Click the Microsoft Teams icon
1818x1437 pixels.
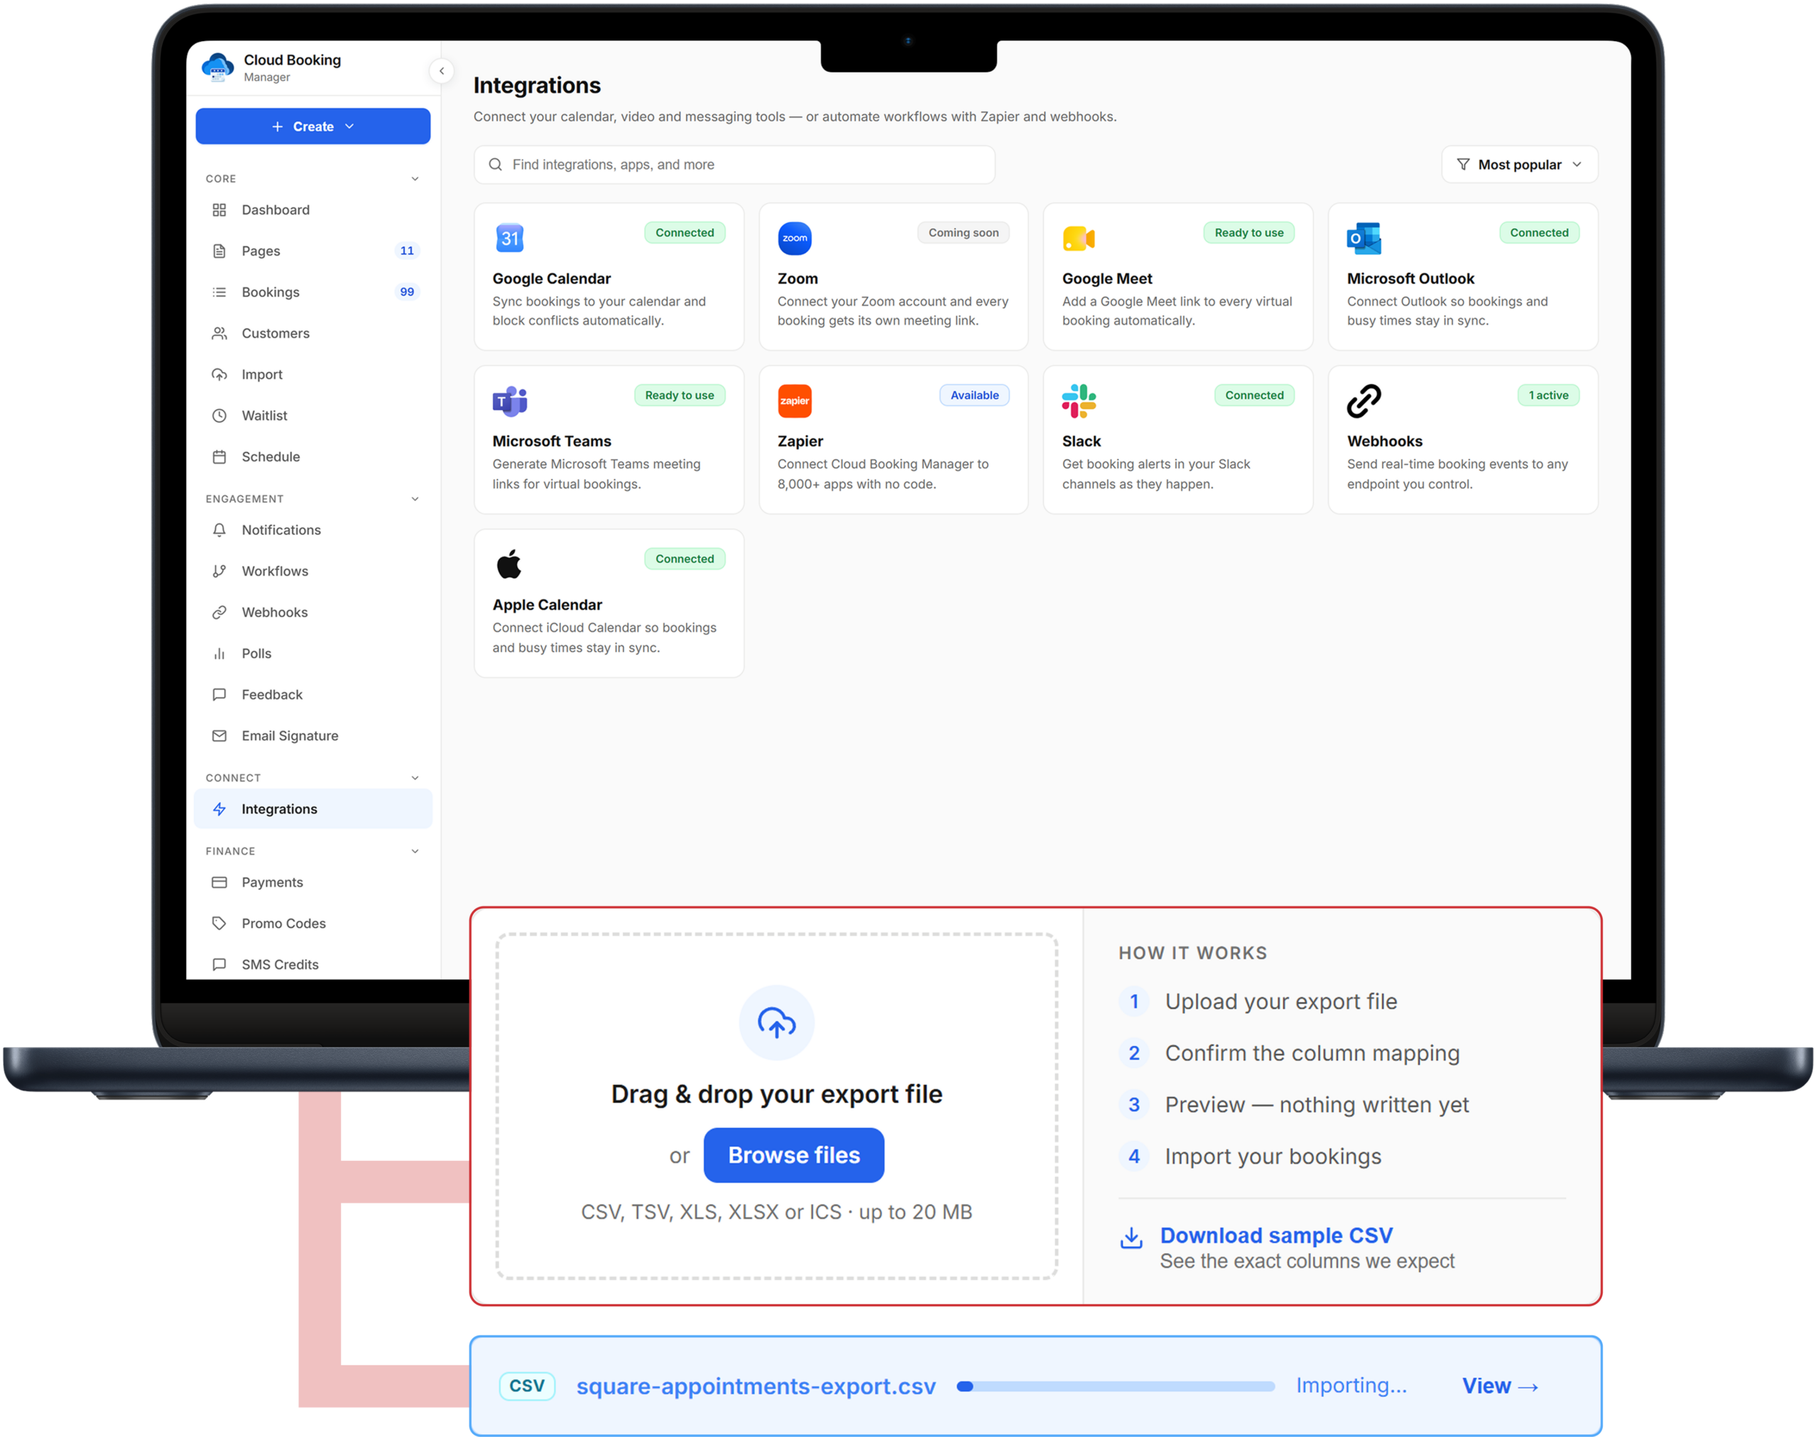pos(510,401)
